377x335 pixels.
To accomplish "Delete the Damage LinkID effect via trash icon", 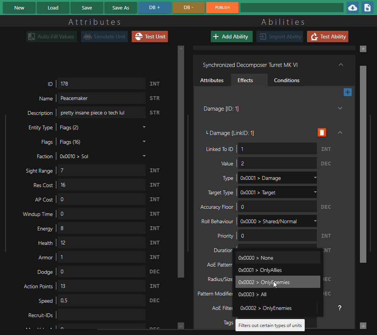I will [x=321, y=132].
